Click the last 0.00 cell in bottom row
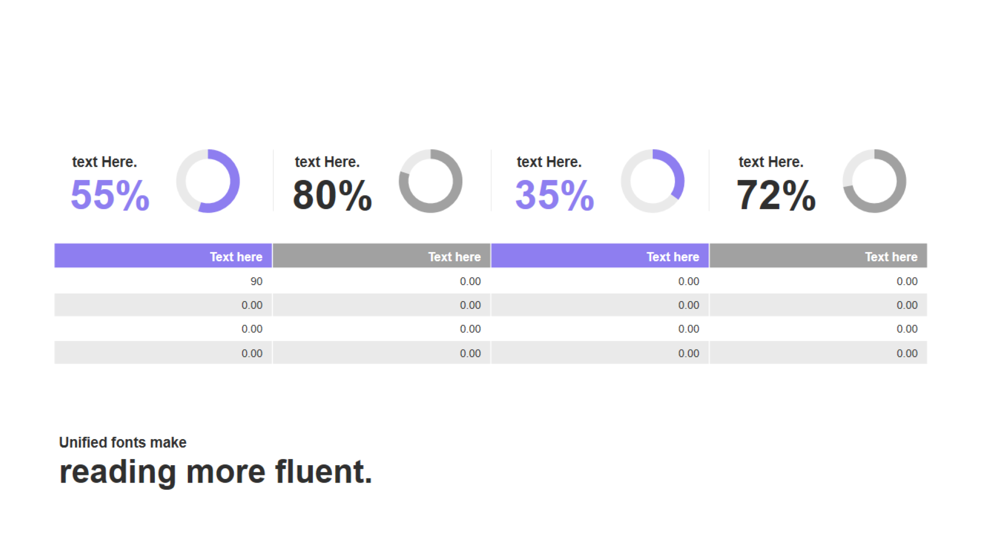This screenshot has width=982, height=552. 818,353
